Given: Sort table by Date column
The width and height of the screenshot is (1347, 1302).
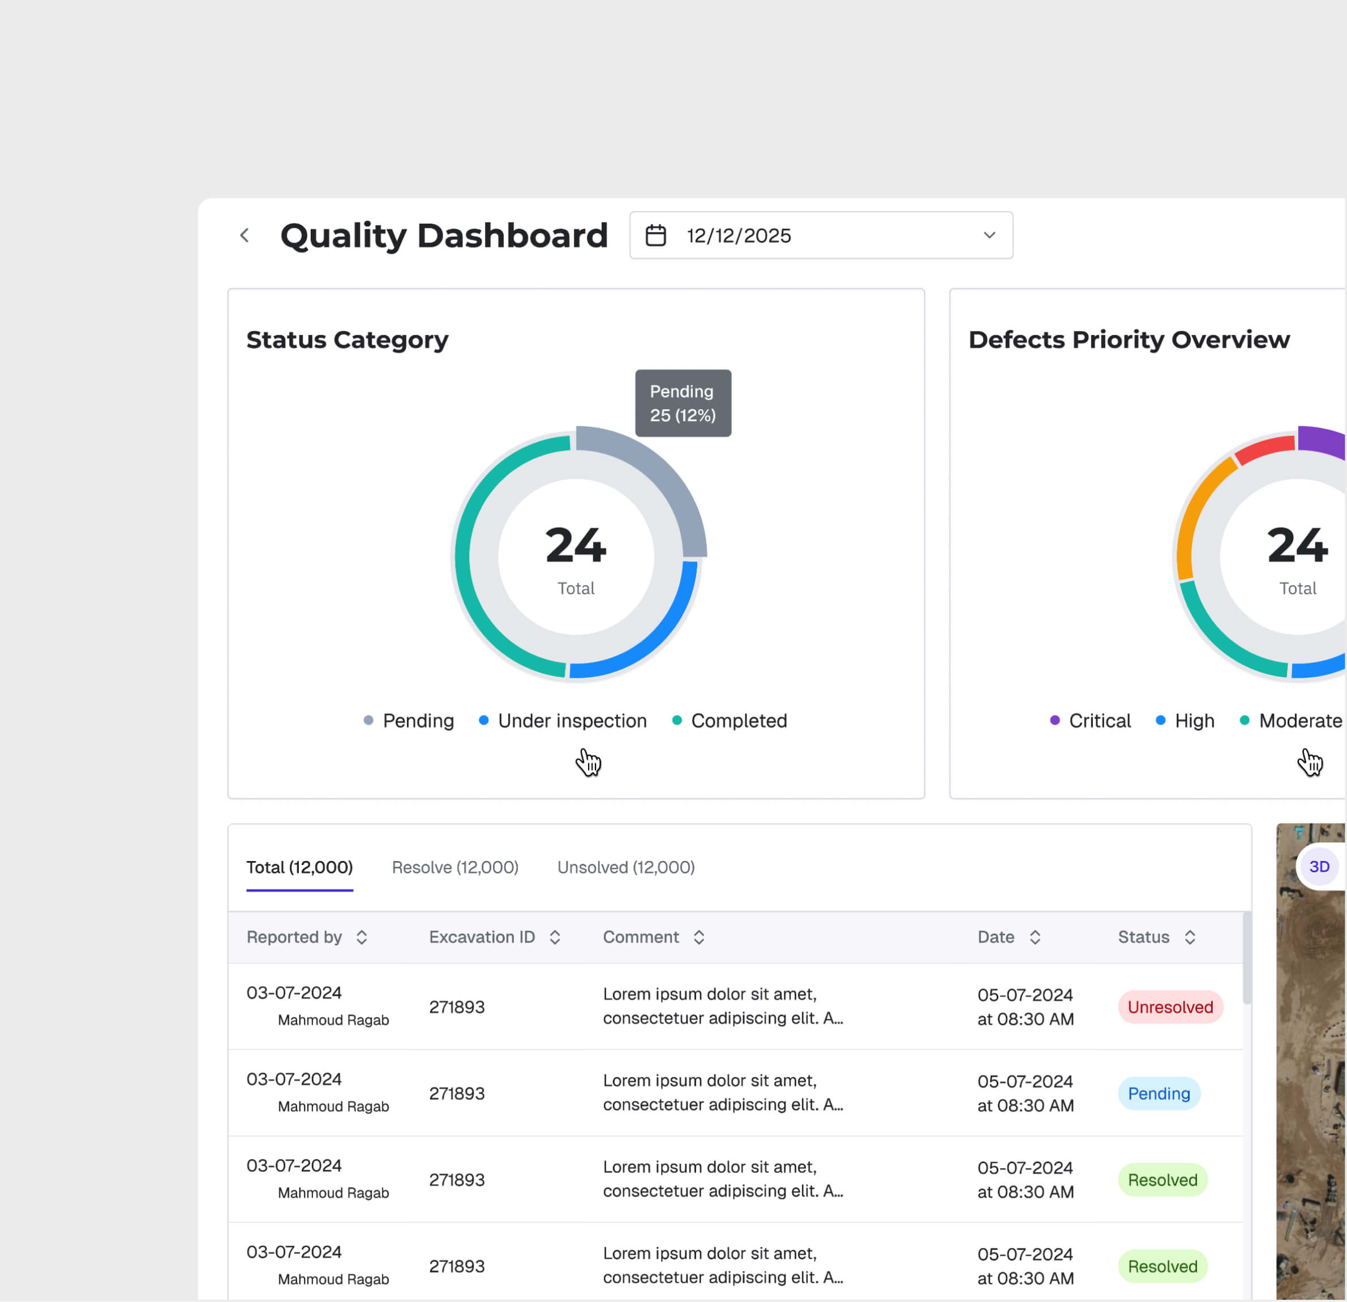Looking at the screenshot, I should (1035, 937).
